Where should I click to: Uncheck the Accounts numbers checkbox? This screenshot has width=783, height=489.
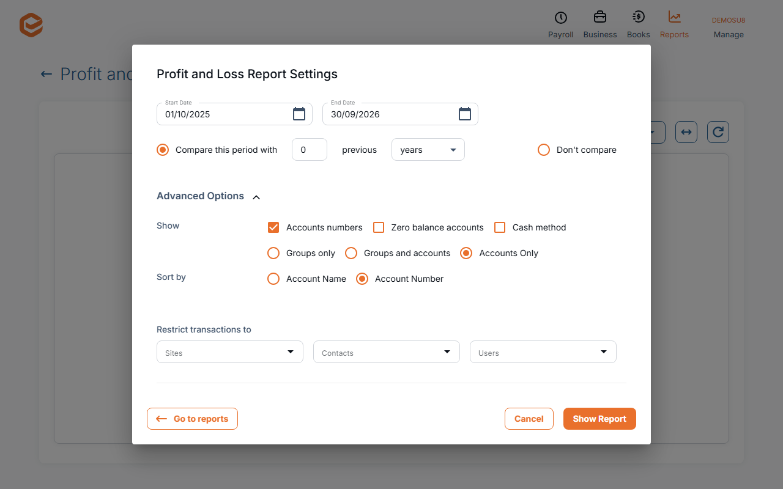coord(273,227)
